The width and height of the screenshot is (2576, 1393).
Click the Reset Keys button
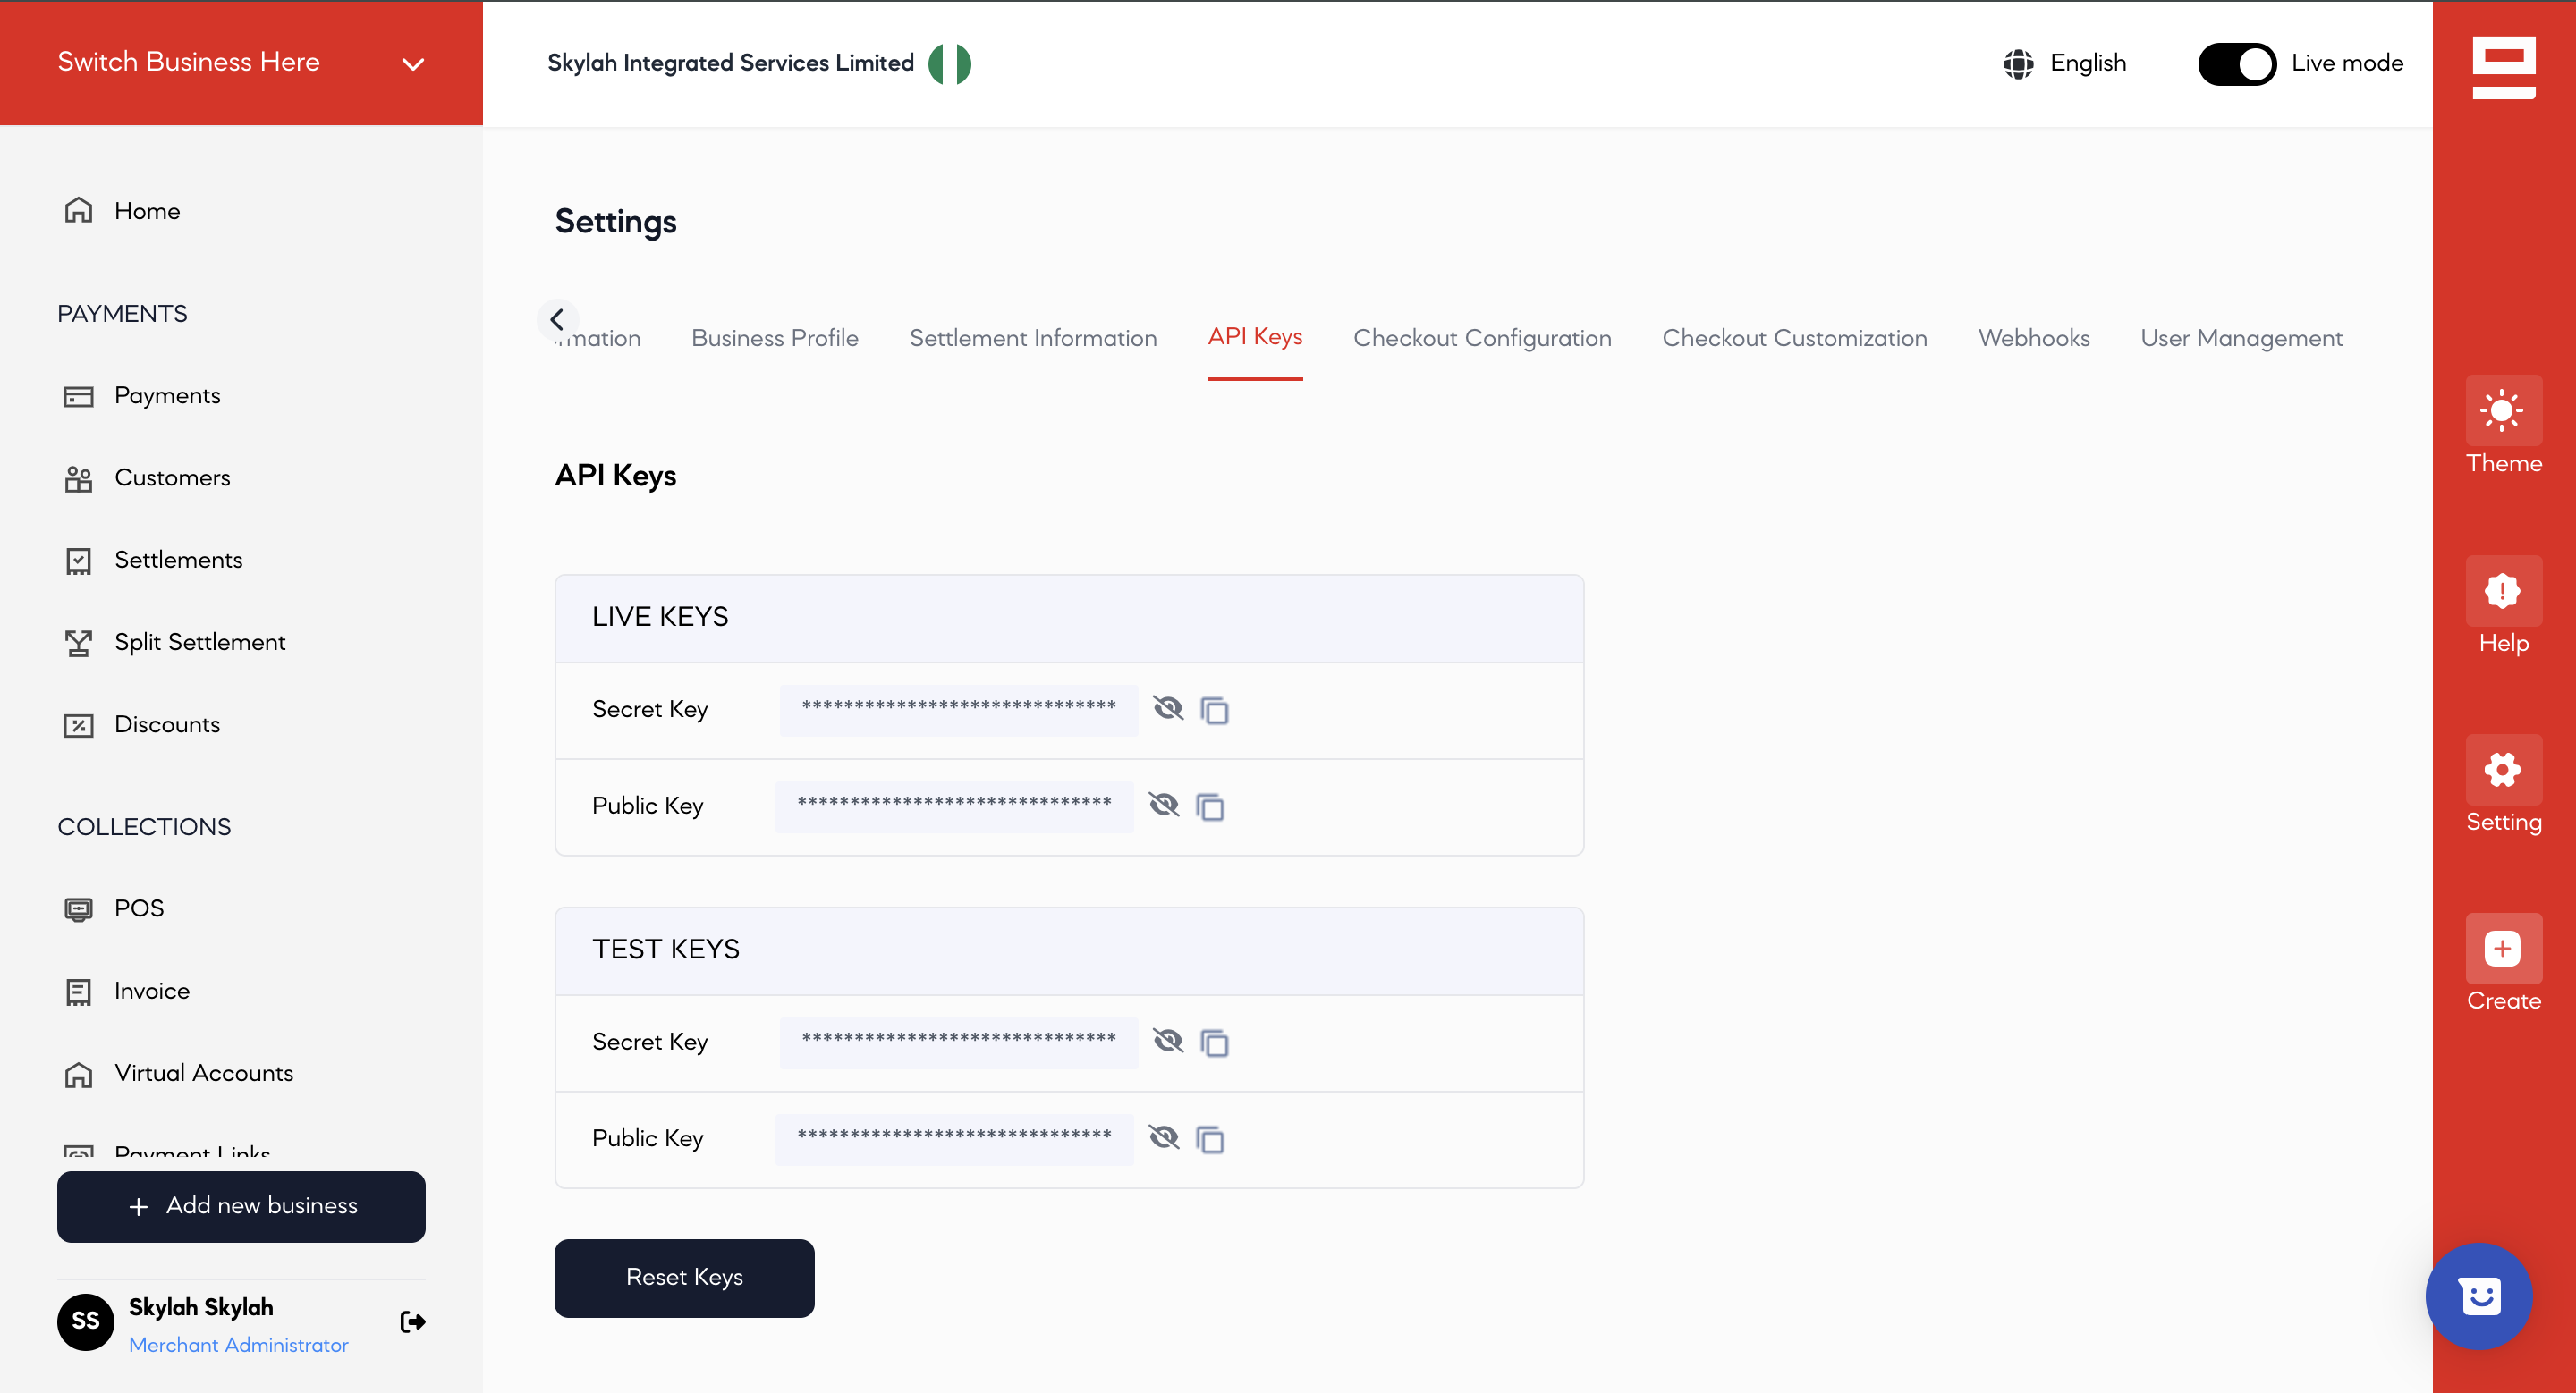[684, 1278]
